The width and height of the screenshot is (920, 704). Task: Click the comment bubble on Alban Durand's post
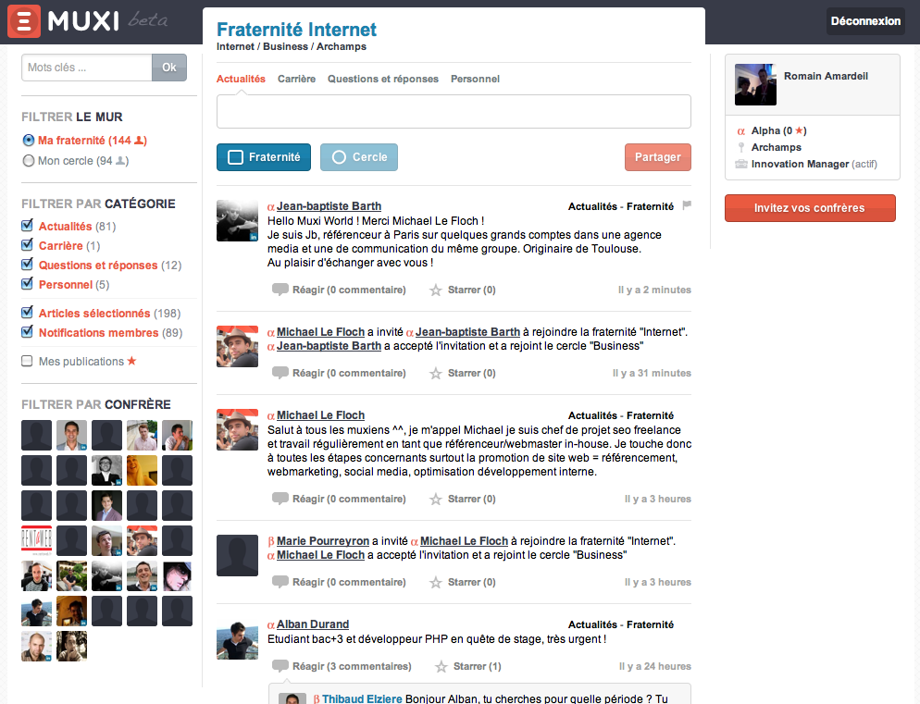(280, 666)
